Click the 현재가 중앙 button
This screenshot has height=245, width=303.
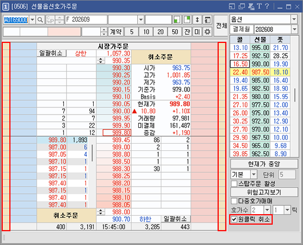tap(264, 164)
